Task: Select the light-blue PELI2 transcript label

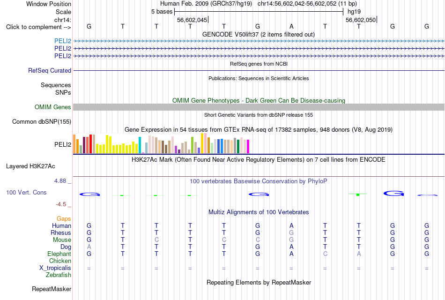Action: pyautogui.click(x=63, y=41)
